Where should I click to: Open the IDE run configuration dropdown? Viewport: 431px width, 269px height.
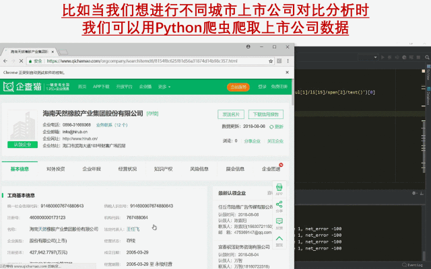(x=368, y=57)
